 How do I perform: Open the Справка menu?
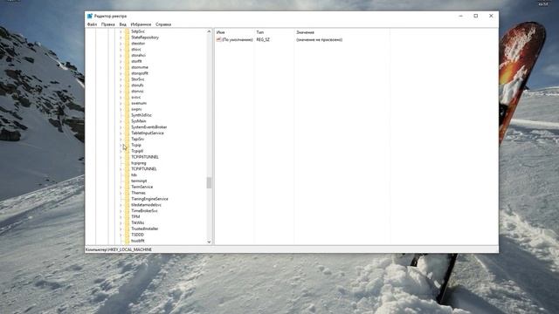click(163, 24)
